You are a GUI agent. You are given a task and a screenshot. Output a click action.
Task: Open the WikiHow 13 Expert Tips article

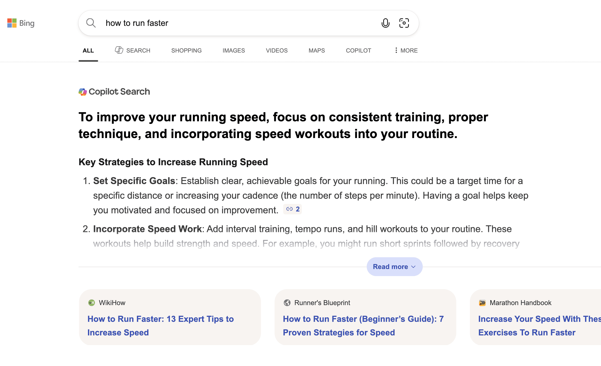point(160,325)
